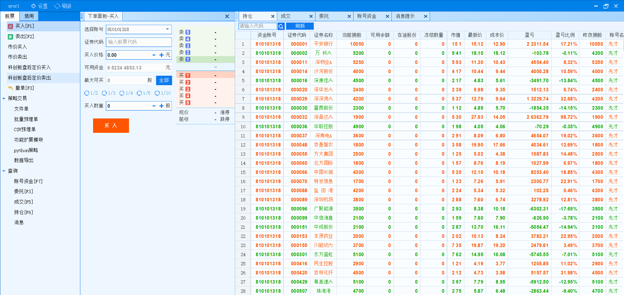Close the 持仓 tab
The height and width of the screenshot is (295, 624).
[x=273, y=16]
